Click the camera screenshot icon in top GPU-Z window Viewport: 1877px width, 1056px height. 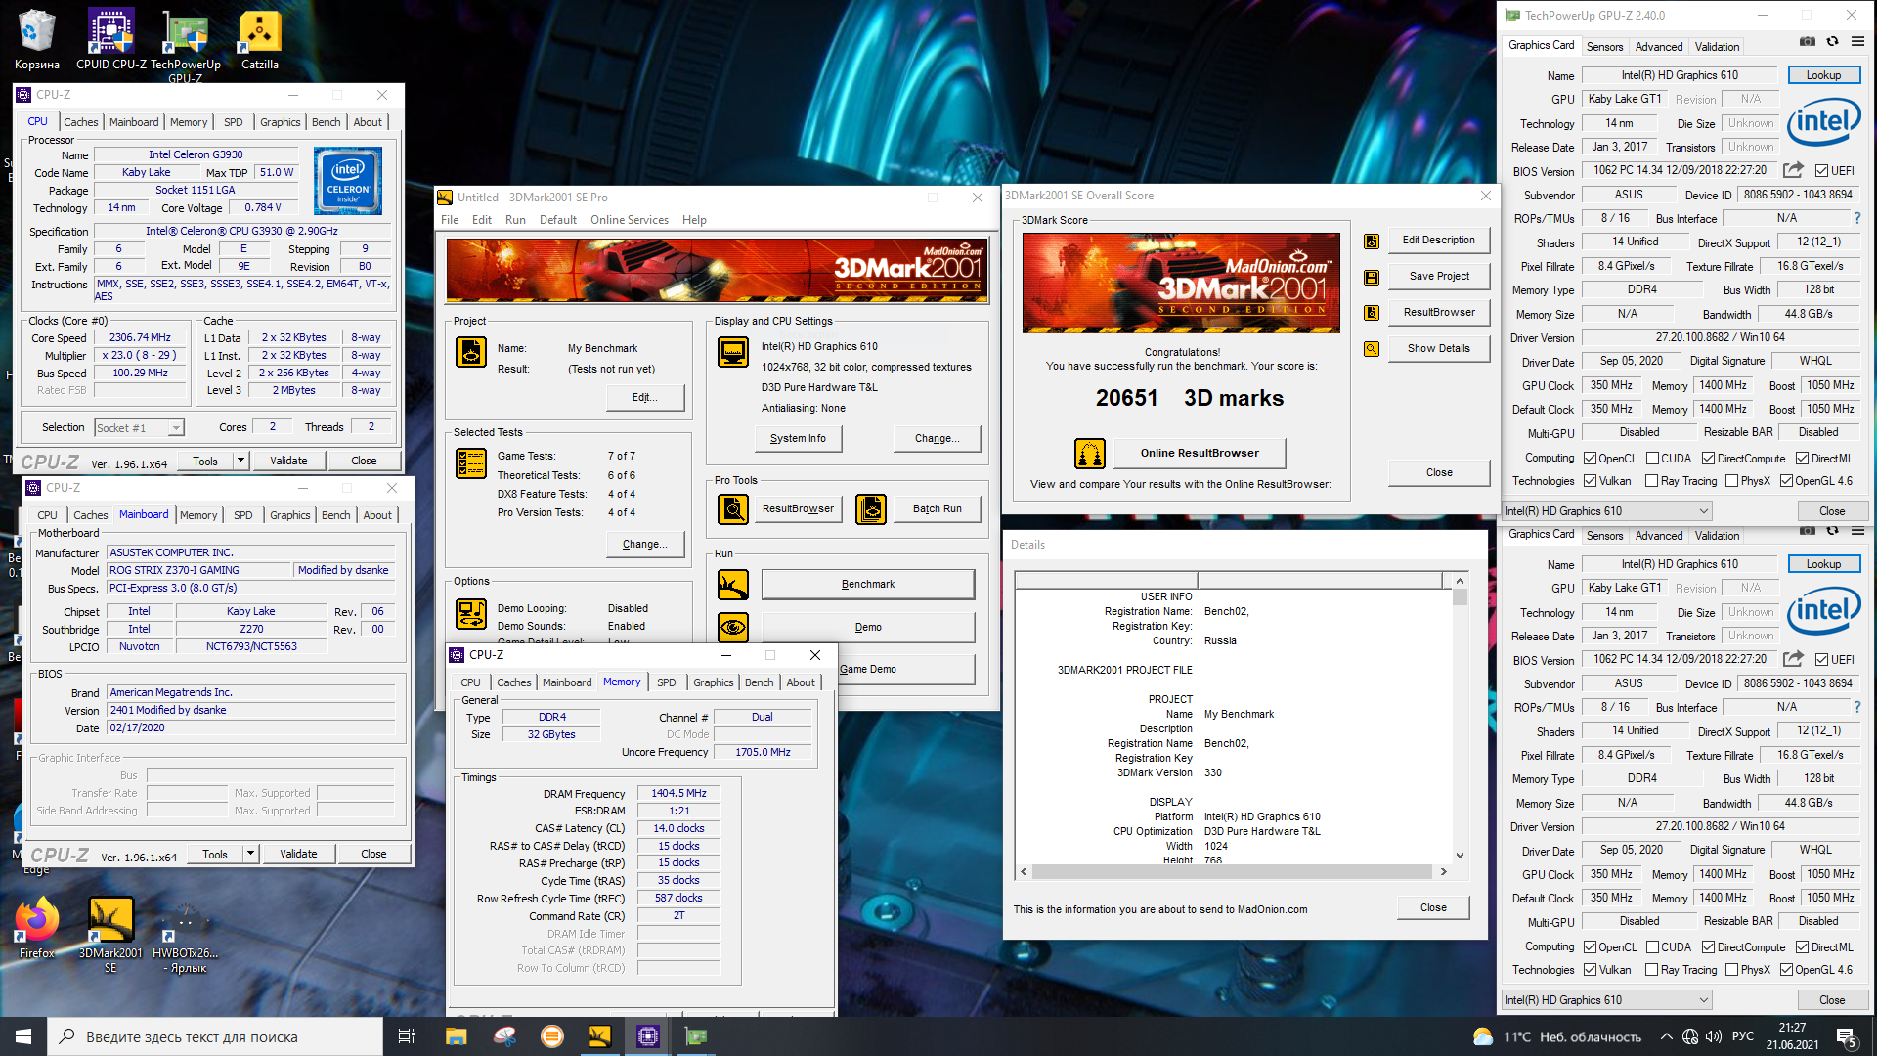pos(1808,42)
